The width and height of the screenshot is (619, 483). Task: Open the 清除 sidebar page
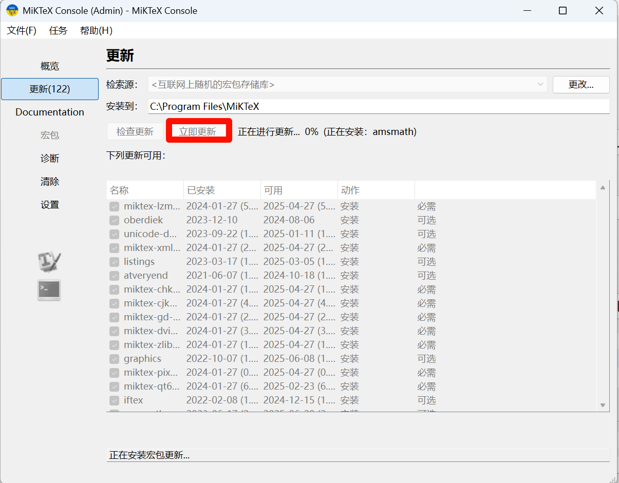(x=50, y=182)
